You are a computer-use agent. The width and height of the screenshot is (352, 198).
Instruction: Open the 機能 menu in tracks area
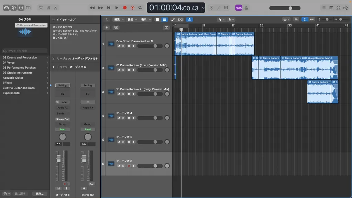tap(132, 20)
